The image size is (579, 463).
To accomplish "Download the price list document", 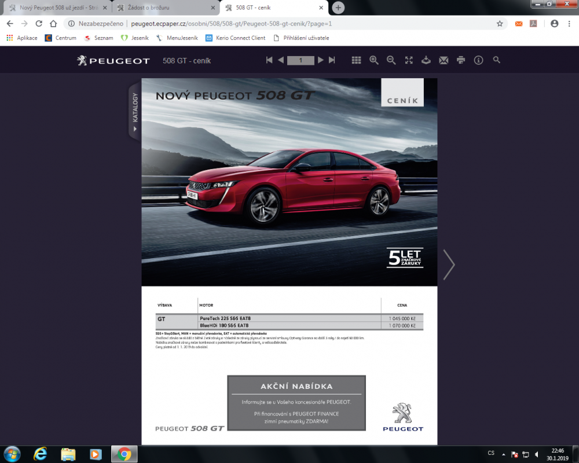I will point(426,60).
